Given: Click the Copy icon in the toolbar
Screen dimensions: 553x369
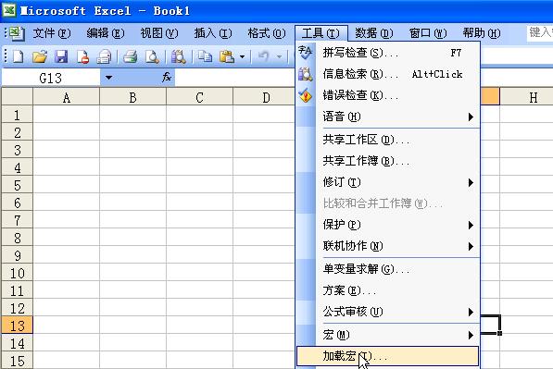Looking at the screenshot, I should point(205,56).
